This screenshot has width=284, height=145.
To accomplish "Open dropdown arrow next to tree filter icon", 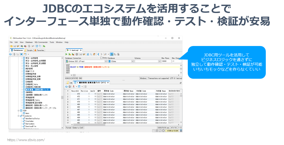I will coord(28,54).
